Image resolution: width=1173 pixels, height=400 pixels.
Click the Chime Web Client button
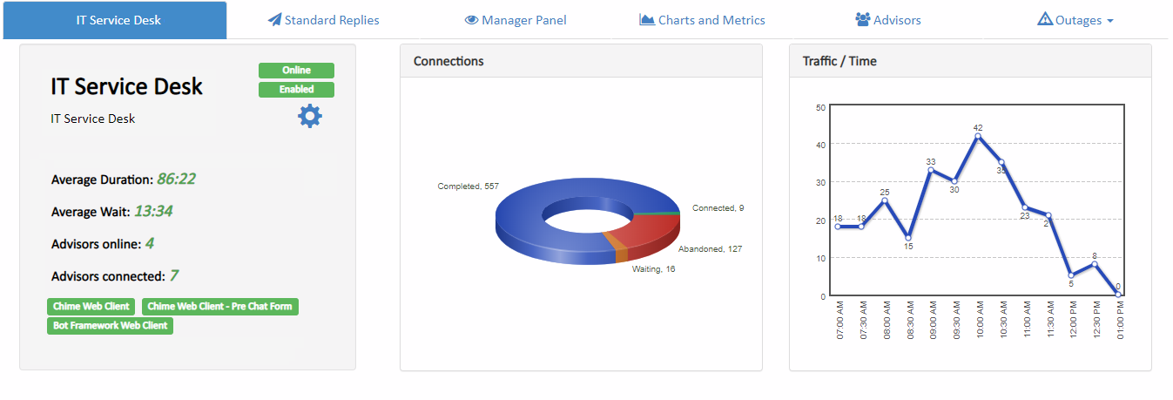click(91, 307)
